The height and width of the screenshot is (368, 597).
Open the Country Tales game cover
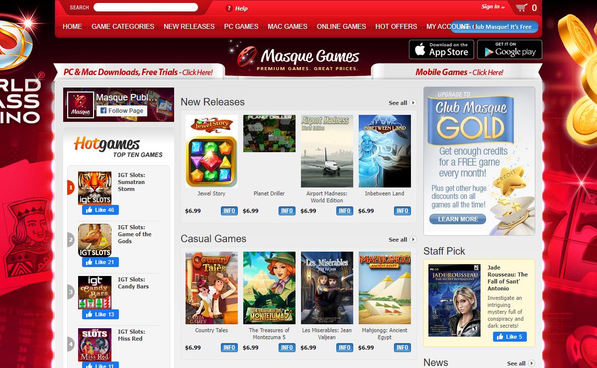tap(211, 288)
